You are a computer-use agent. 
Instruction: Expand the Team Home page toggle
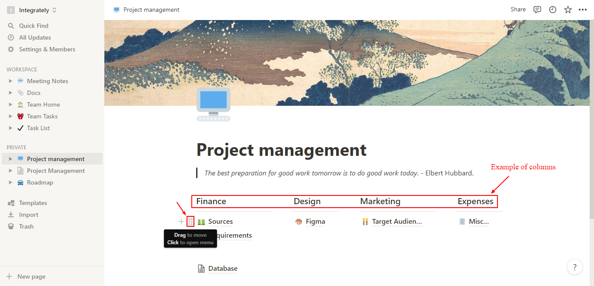[x=10, y=104]
